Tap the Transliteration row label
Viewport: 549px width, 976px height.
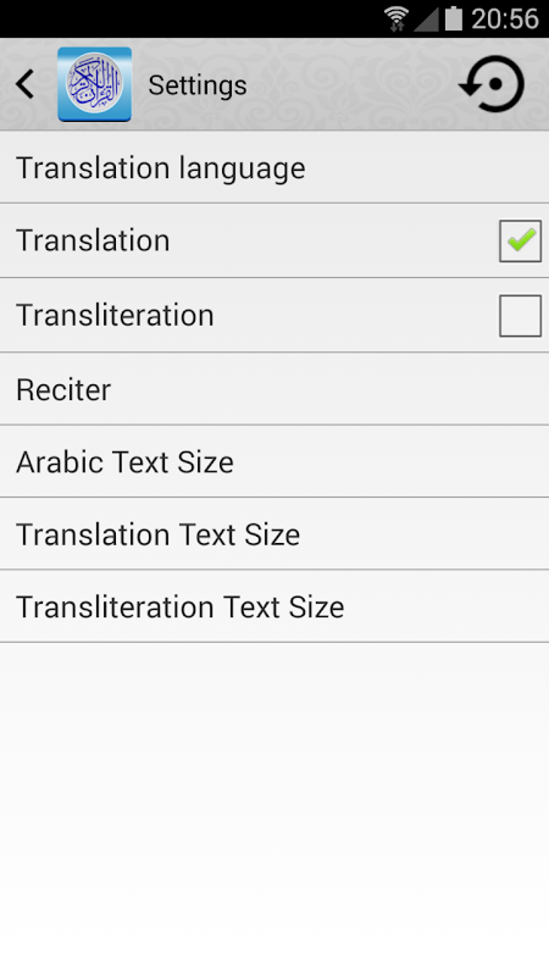tap(115, 315)
